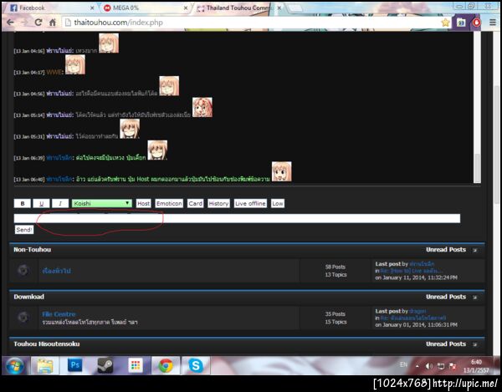
Task: Click the red extension icon in the toolbar
Action: pos(477,23)
